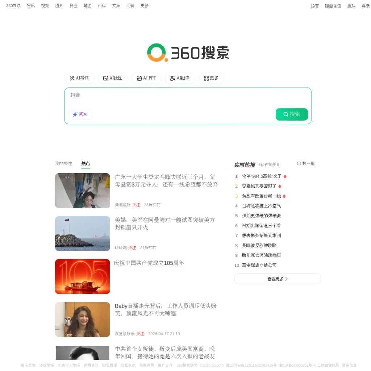Screen dimensions: 371x371
Task: Open hot search 解放军部署台海一线
Action: tap(262, 196)
